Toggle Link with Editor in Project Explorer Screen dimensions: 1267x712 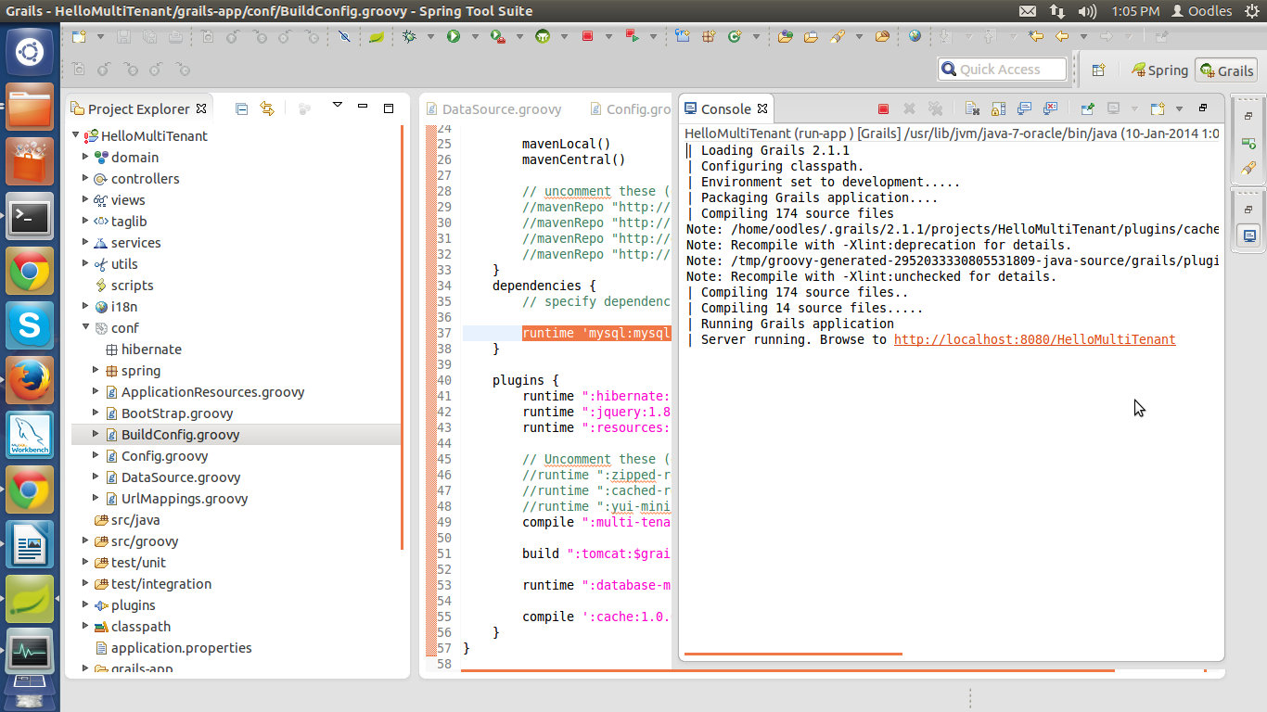click(x=267, y=108)
